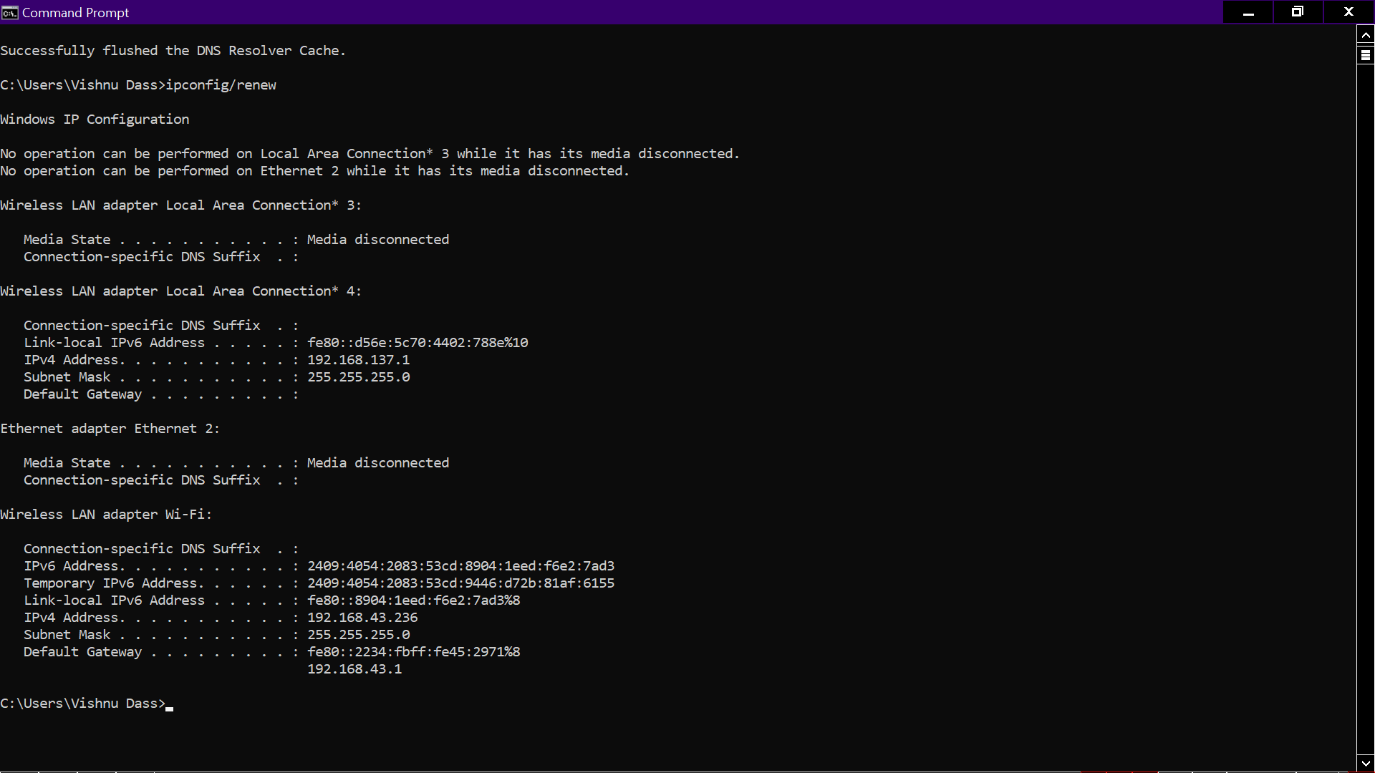1375x773 pixels.
Task: Click the Wi-Fi IPv4 address 192.168.43.236
Action: pos(362,618)
